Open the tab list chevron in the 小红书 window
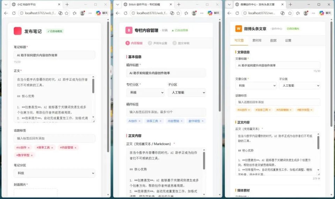The height and width of the screenshot is (199, 335). [6, 5]
